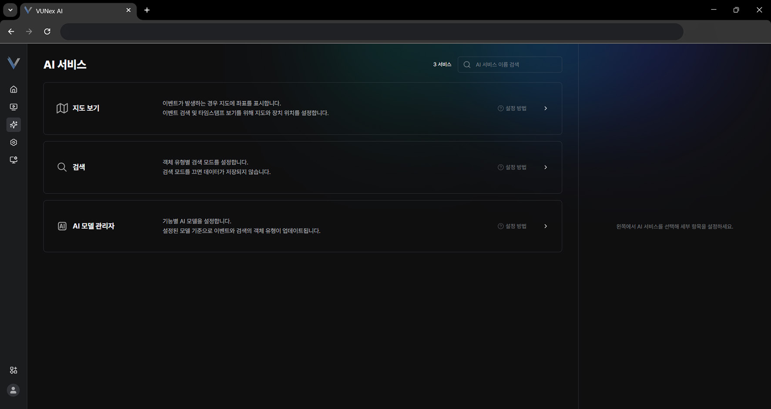Image resolution: width=771 pixels, height=409 pixels.
Task: Open the tab search dropdown arrow
Action: 10,10
